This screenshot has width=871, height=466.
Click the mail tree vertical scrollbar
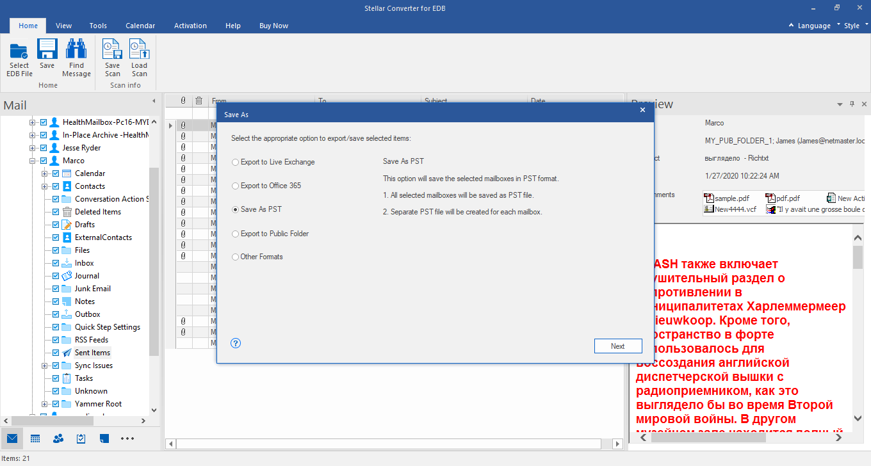[x=154, y=262]
